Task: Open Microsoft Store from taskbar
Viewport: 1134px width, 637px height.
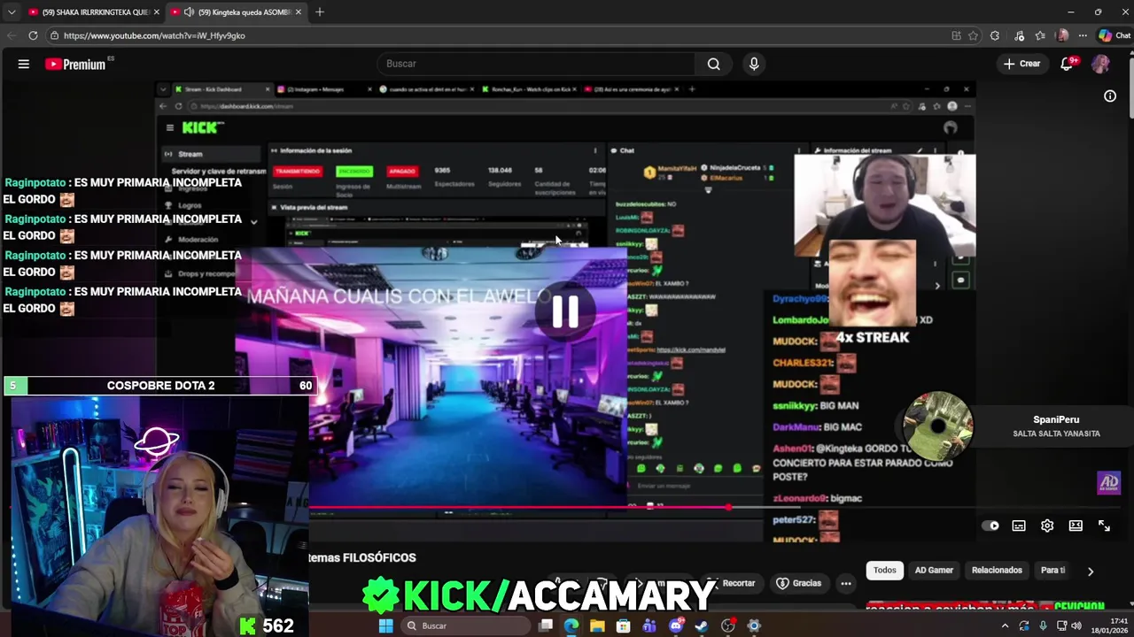Action: [x=624, y=625]
